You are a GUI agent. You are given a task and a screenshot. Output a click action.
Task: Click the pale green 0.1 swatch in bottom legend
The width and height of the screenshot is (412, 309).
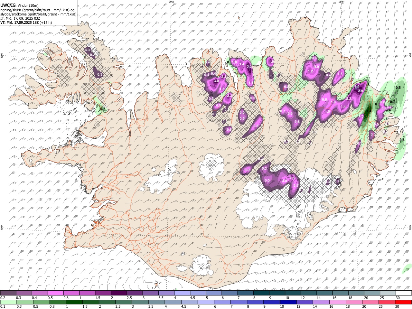8,302
